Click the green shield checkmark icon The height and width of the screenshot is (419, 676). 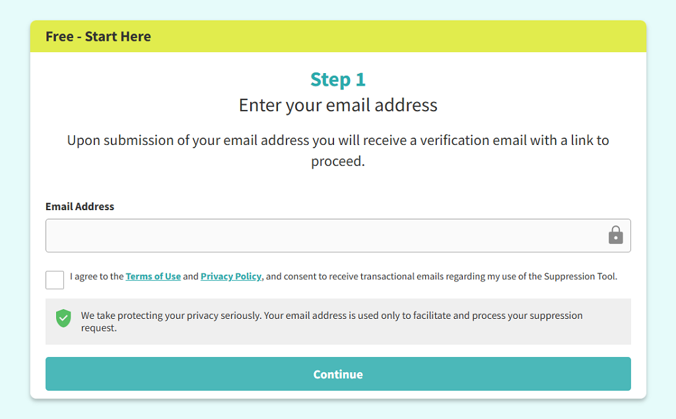point(63,319)
